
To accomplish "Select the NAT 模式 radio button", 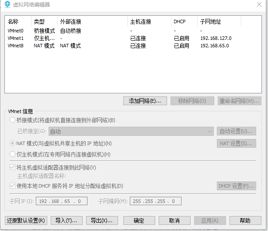I will coord(12,143).
